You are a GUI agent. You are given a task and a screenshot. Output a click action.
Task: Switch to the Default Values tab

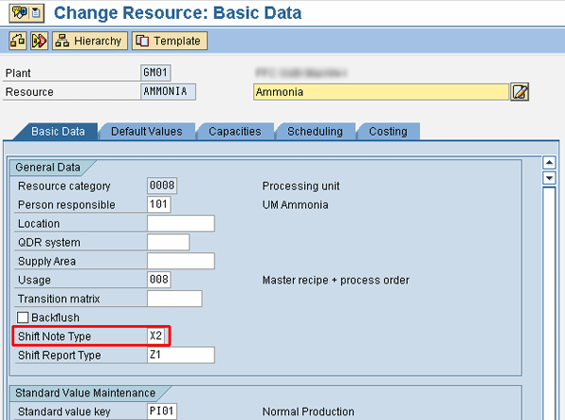pyautogui.click(x=146, y=132)
